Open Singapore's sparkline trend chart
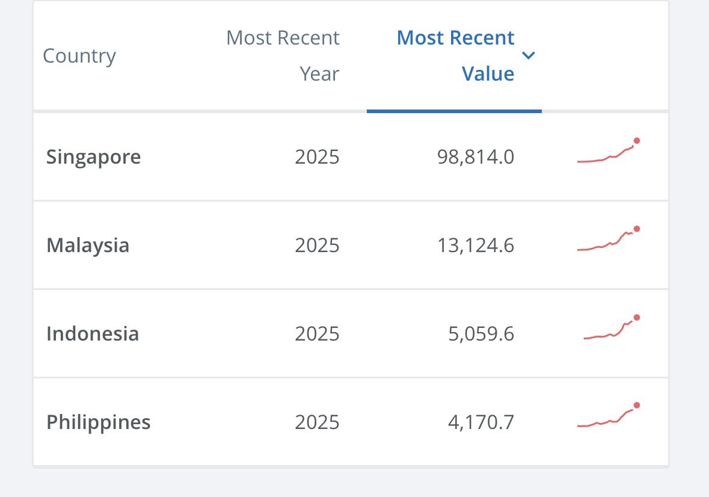Viewport: 709px width, 497px height. click(x=609, y=150)
